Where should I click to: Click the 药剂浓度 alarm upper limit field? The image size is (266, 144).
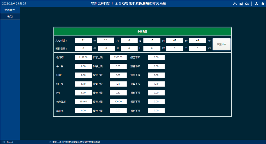click(x=118, y=102)
